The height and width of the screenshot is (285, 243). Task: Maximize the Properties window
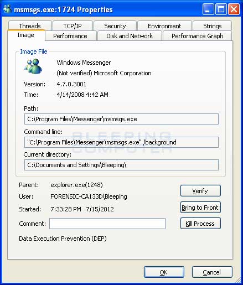pos(221,9)
